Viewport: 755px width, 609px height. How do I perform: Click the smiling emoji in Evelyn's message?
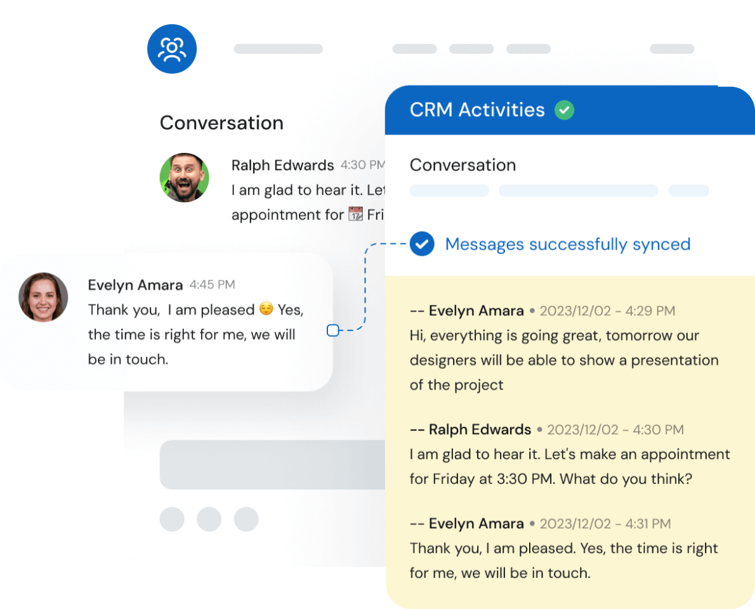click(266, 310)
